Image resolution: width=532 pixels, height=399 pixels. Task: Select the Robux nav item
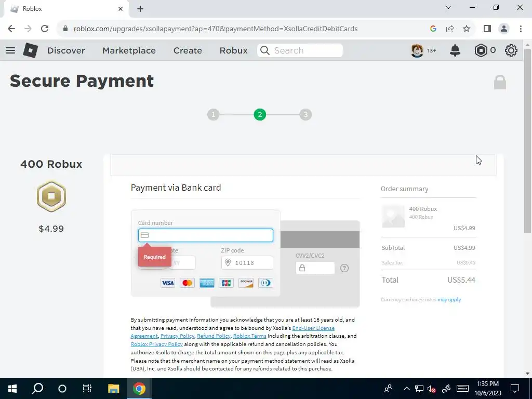pyautogui.click(x=233, y=50)
